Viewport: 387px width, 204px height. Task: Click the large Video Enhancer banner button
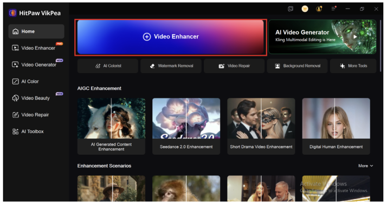coord(171,37)
